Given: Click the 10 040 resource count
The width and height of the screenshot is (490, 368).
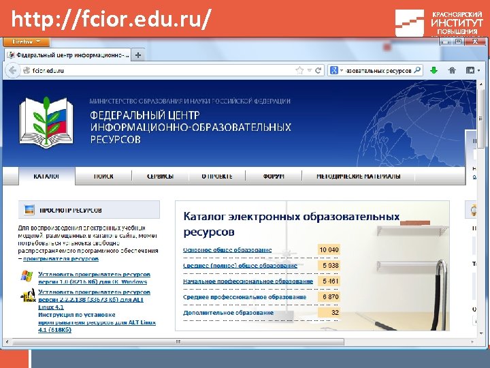Looking at the screenshot, I should pyautogui.click(x=329, y=249).
